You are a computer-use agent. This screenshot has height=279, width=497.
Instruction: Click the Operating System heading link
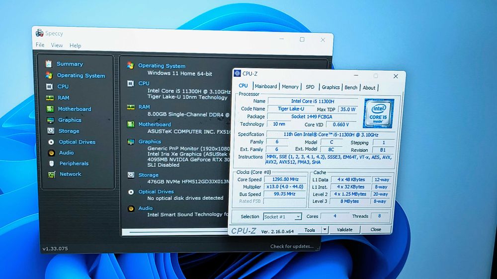(162, 66)
